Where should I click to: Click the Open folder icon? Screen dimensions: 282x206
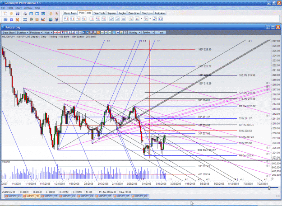(11, 14)
